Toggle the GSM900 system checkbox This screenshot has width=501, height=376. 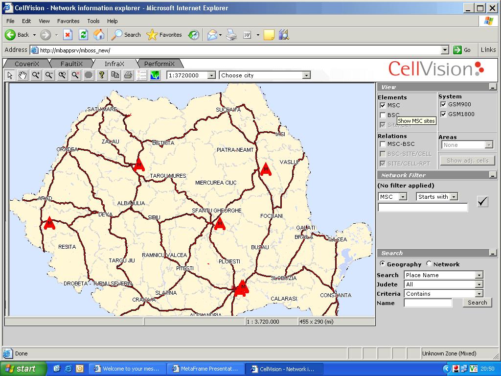click(443, 104)
